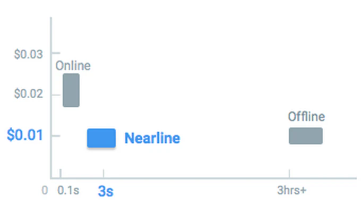
Task: Click the Offline text label
Action: click(306, 117)
